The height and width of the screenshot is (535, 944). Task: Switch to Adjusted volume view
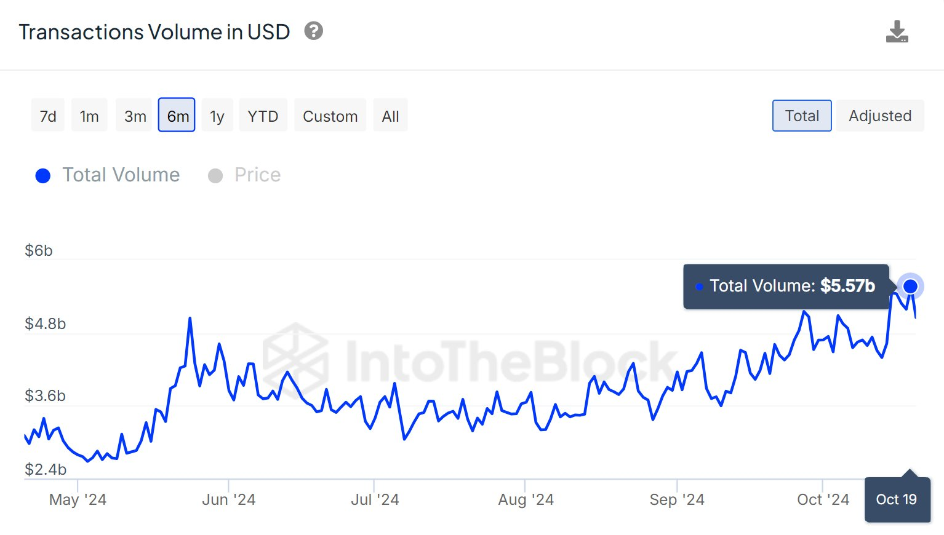880,116
